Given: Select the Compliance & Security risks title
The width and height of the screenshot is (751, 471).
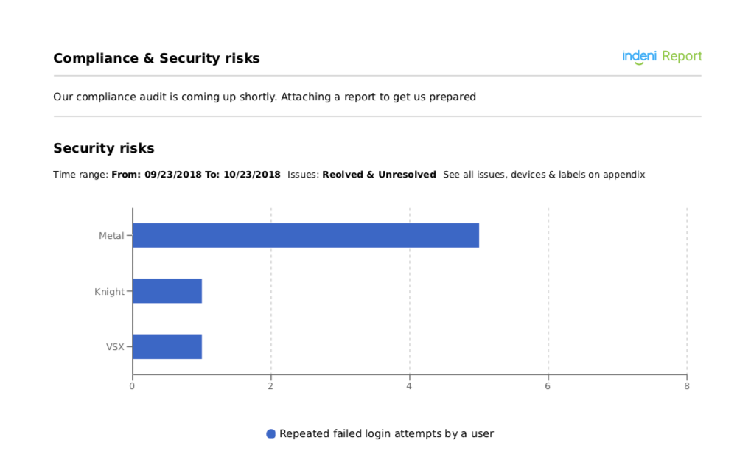Looking at the screenshot, I should click(156, 58).
